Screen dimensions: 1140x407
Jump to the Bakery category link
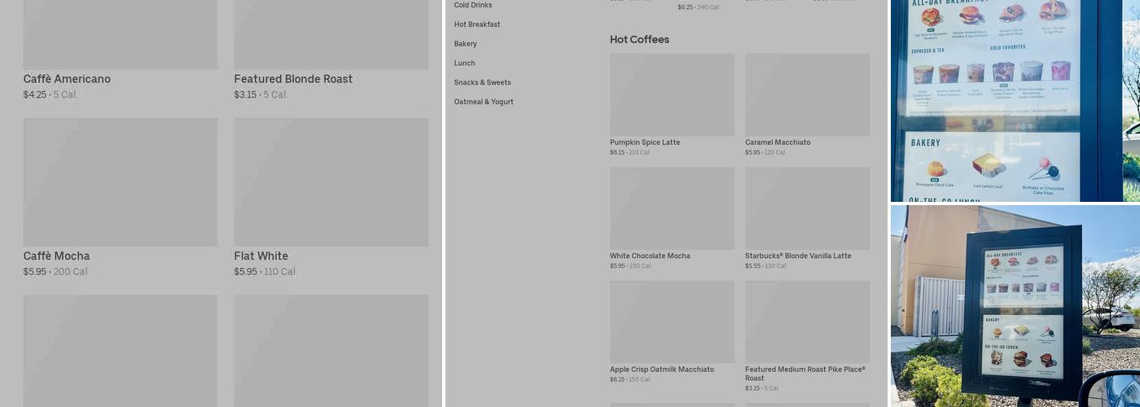(465, 44)
